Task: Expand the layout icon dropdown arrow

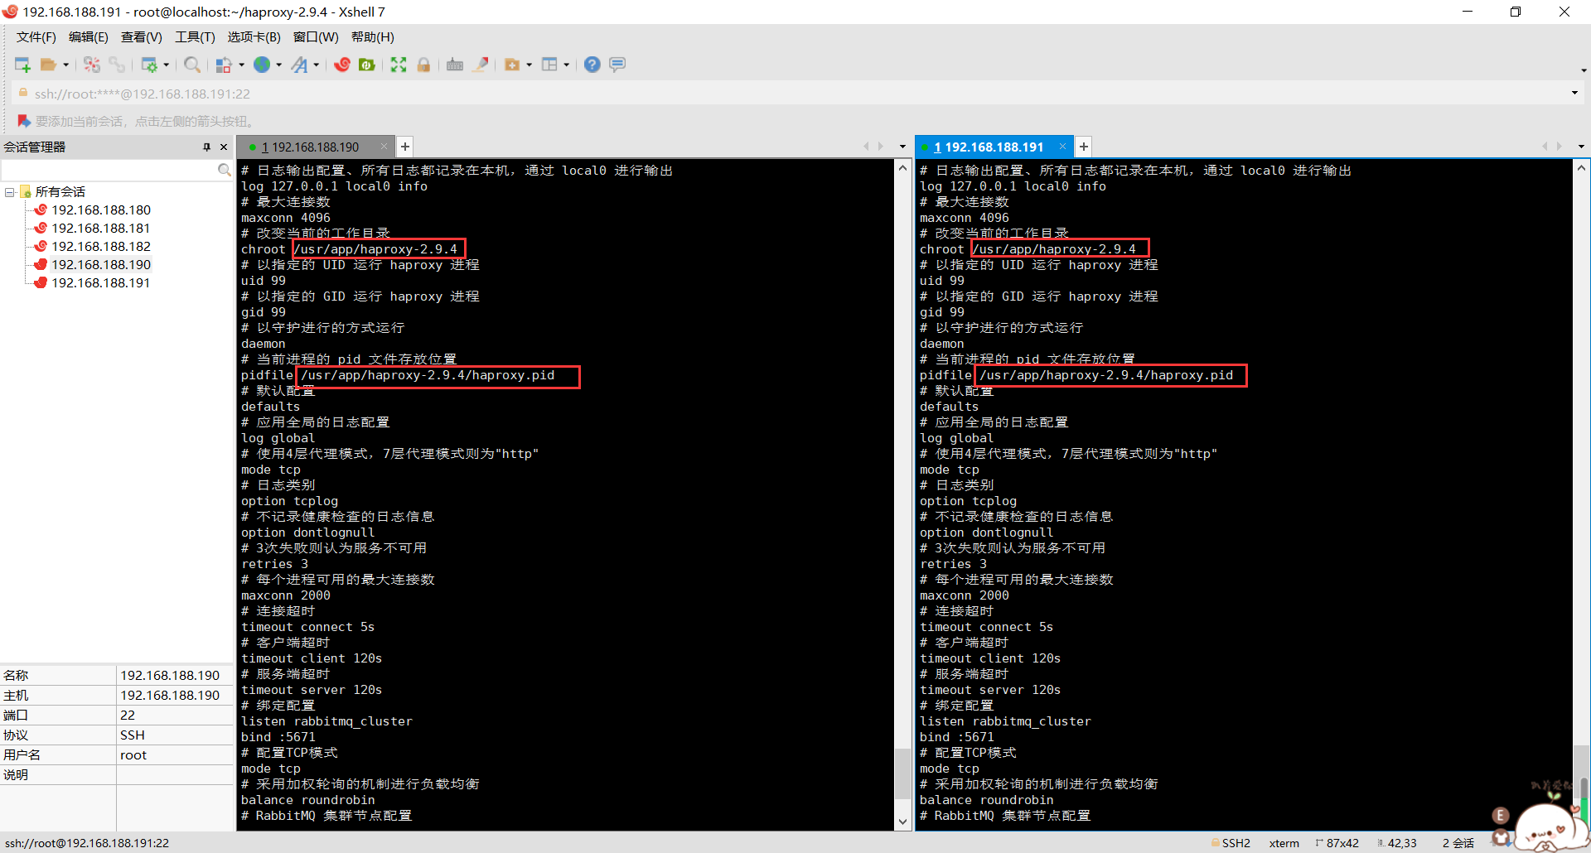Action: pos(567,65)
